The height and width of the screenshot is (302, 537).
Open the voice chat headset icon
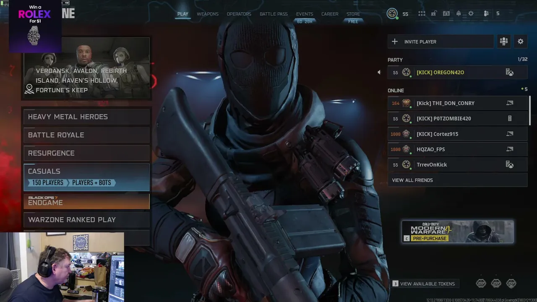(446, 13)
